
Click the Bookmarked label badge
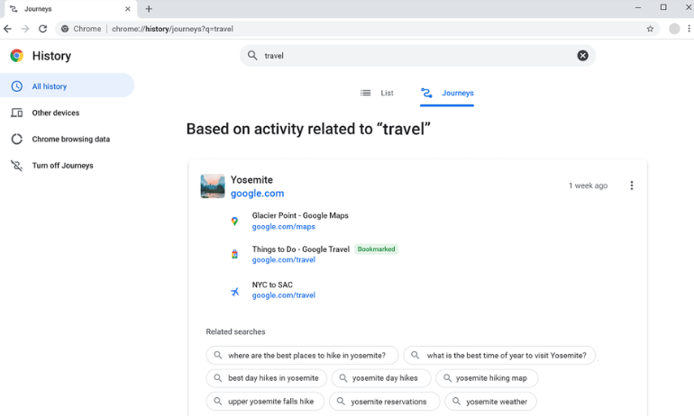tap(376, 249)
